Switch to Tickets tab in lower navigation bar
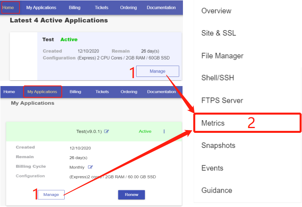 (102, 92)
